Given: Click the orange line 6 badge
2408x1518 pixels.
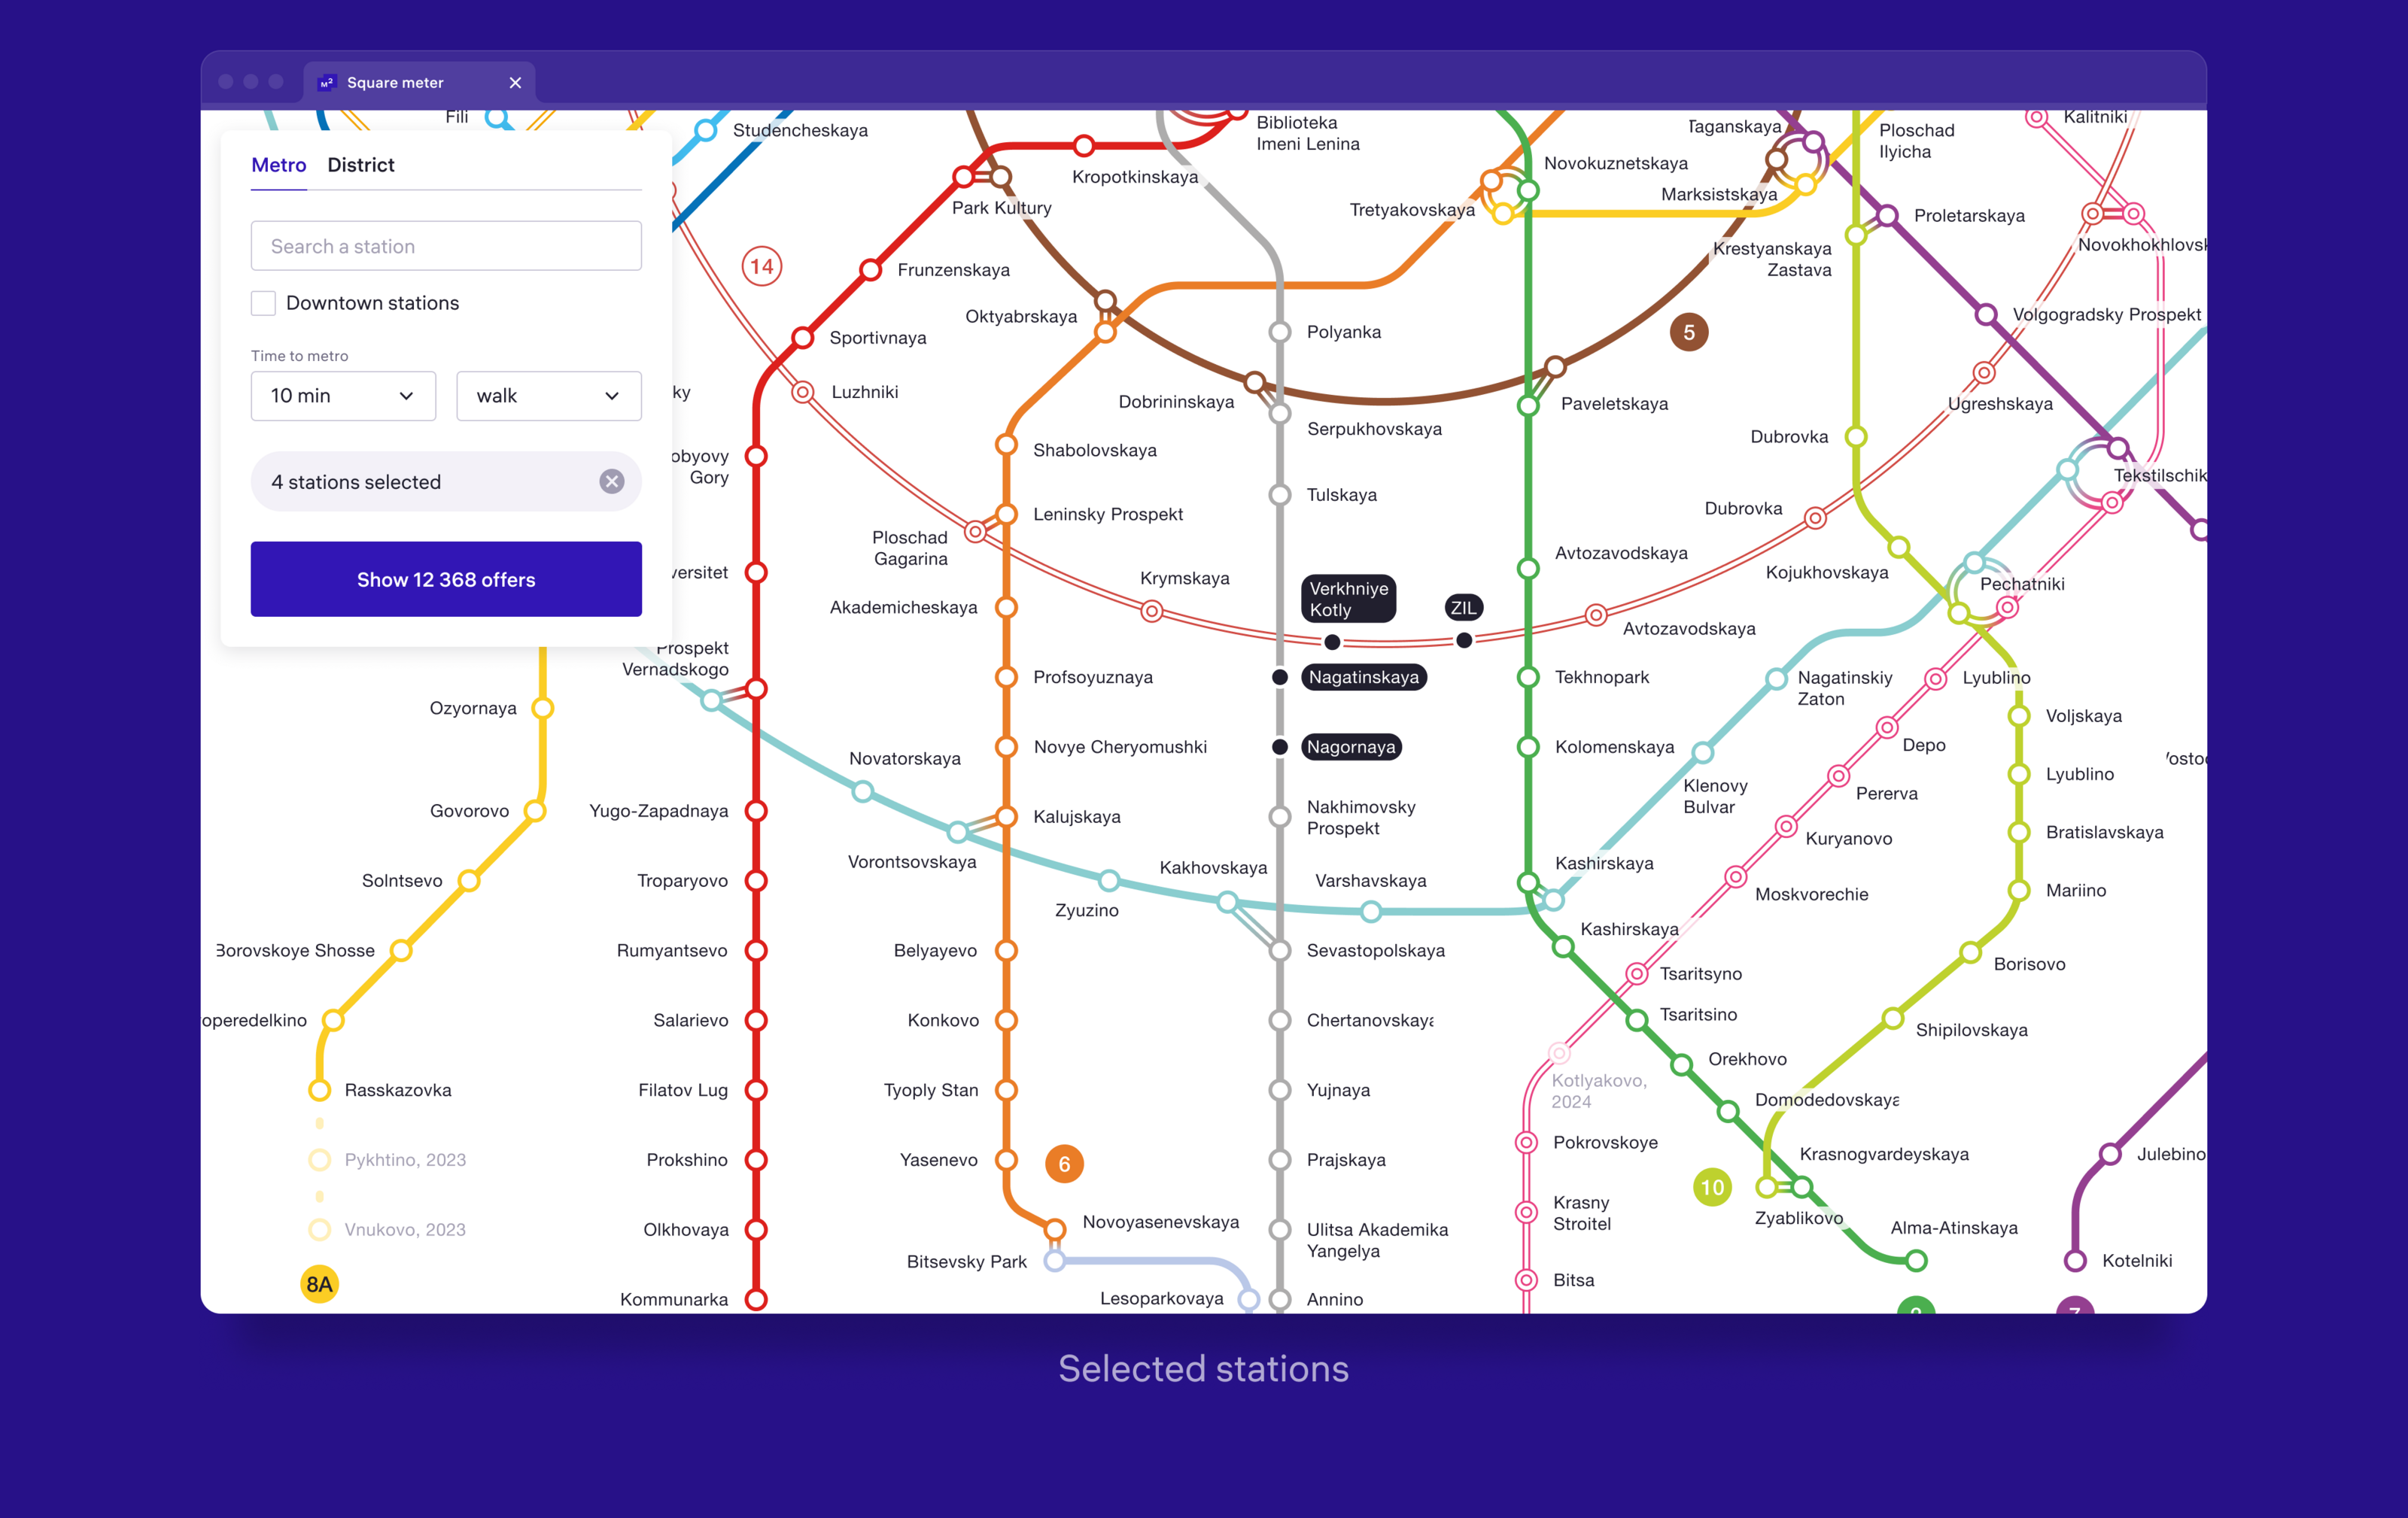Looking at the screenshot, I should (1064, 1163).
